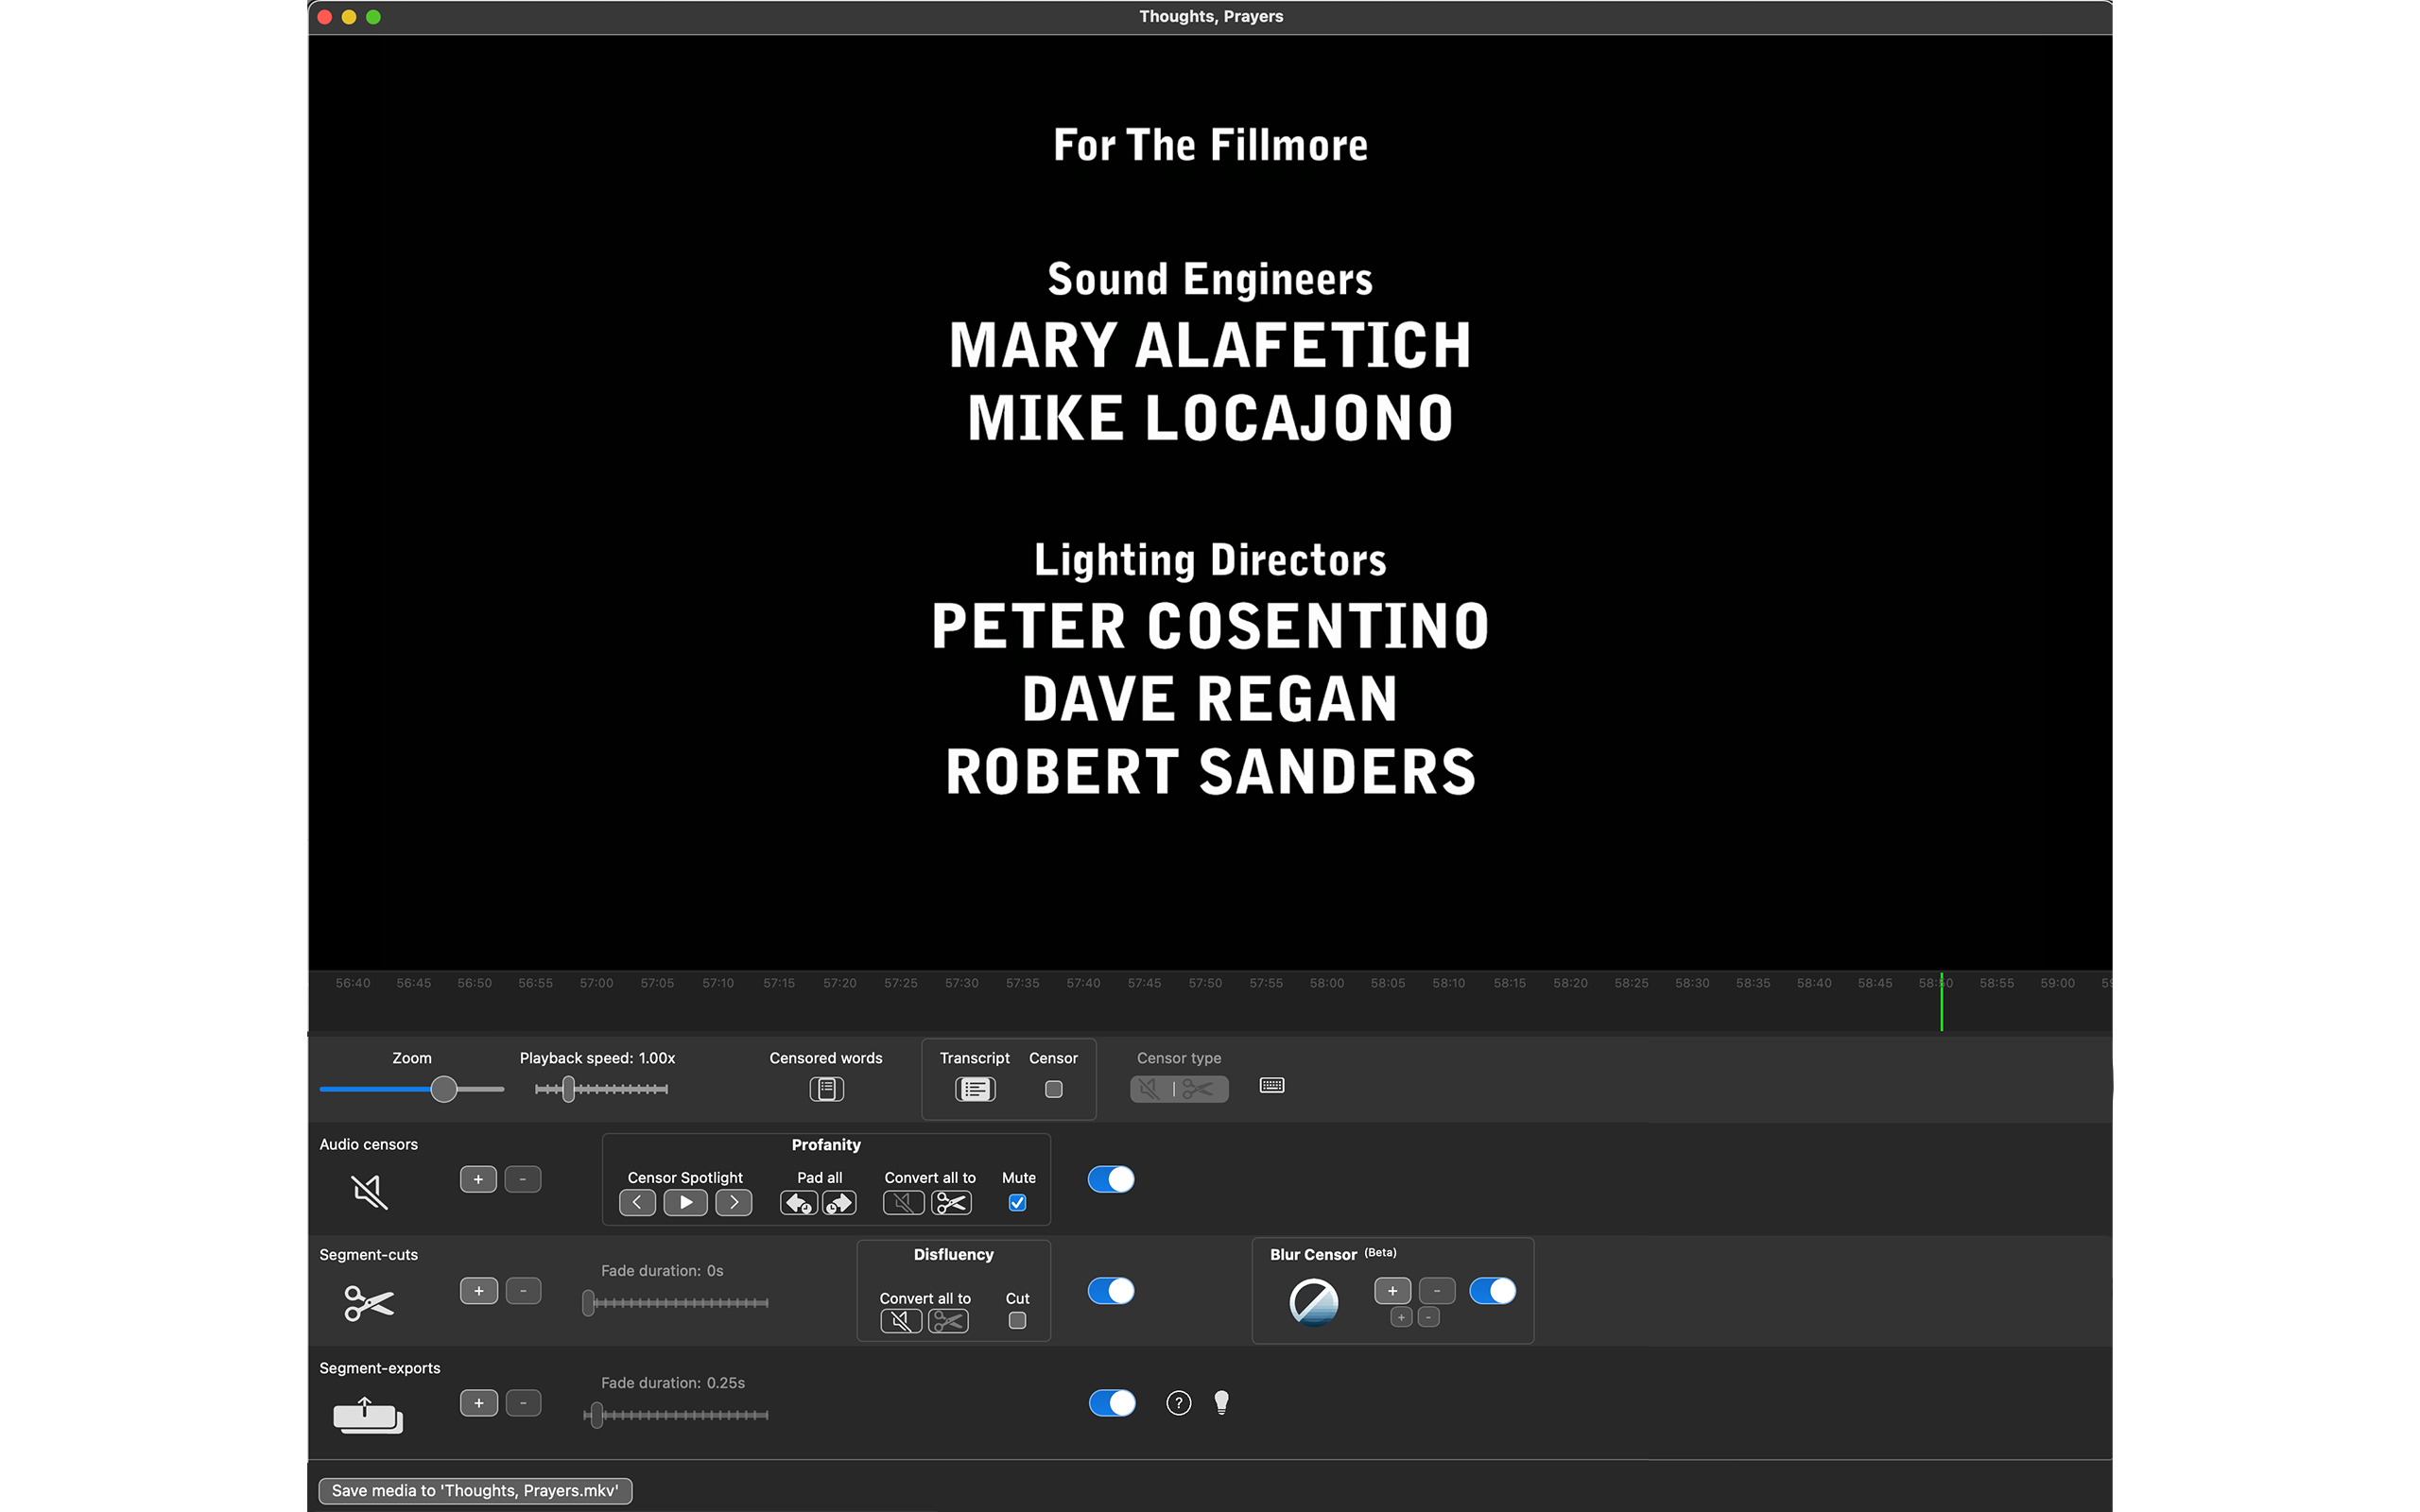The width and height of the screenshot is (2420, 1512).
Task: Convert all Disfluency censors to mute
Action: click(x=900, y=1321)
